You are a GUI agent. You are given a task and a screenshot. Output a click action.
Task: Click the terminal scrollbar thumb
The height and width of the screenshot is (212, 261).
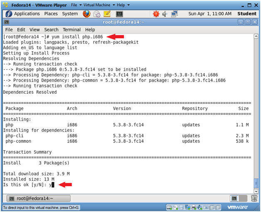point(256,183)
